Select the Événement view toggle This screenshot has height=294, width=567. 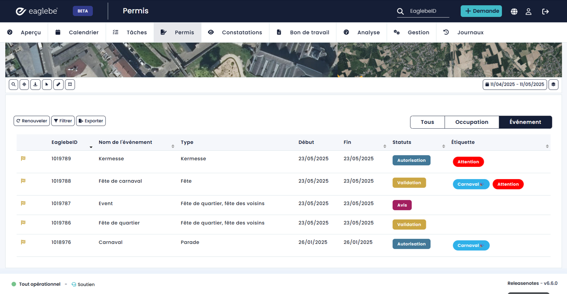(525, 122)
